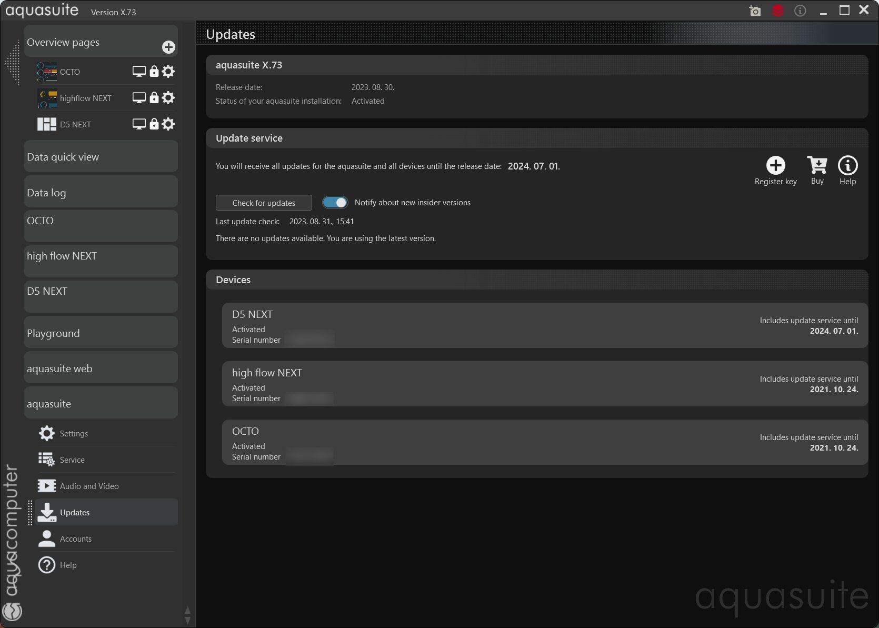Open the Service menu item

(107, 460)
